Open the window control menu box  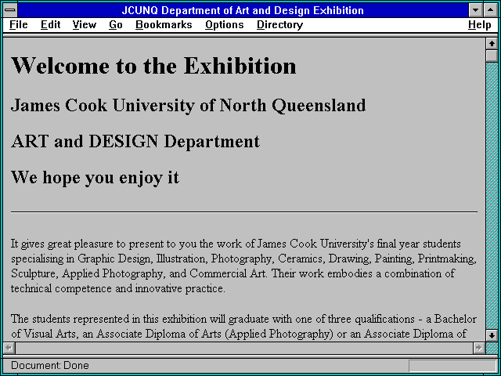pos(10,10)
